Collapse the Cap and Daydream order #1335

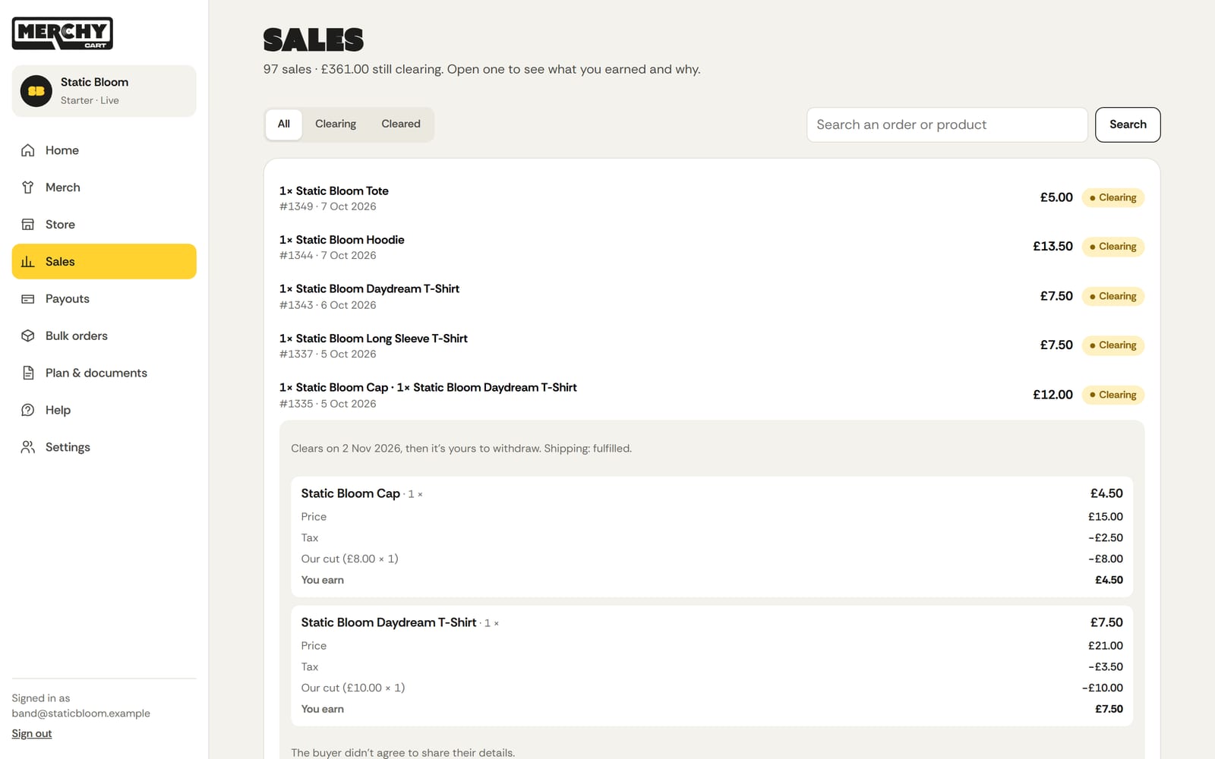point(712,395)
